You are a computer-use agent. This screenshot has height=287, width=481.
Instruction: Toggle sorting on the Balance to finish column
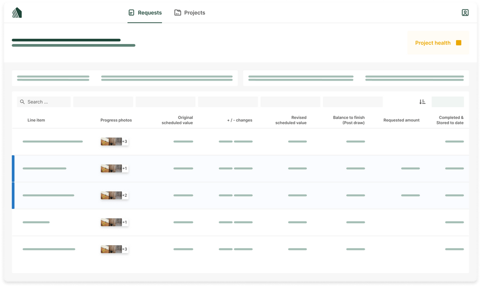[x=348, y=120]
